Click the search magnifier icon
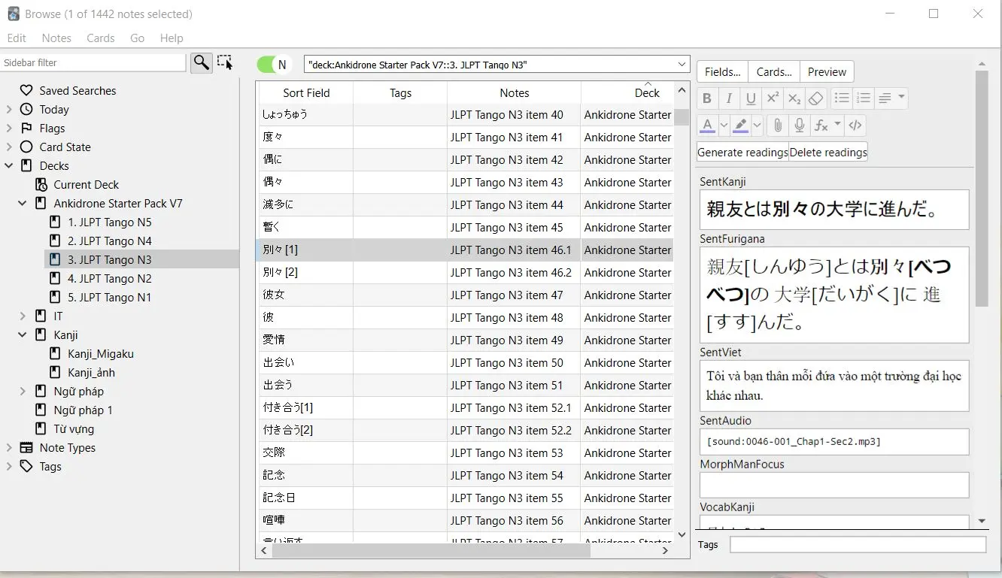 click(x=201, y=63)
